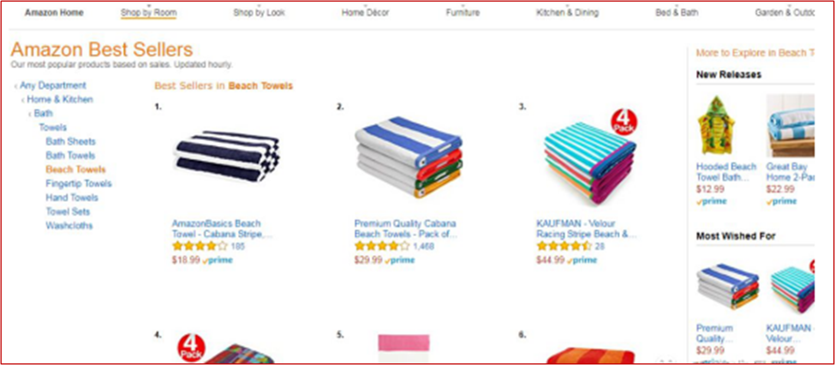Go up to the Home & Kitchen category
Viewport: 835px width, 365px height.
pyautogui.click(x=60, y=99)
